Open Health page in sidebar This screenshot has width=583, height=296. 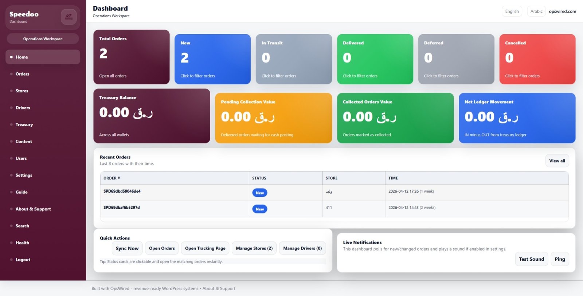coord(43,243)
